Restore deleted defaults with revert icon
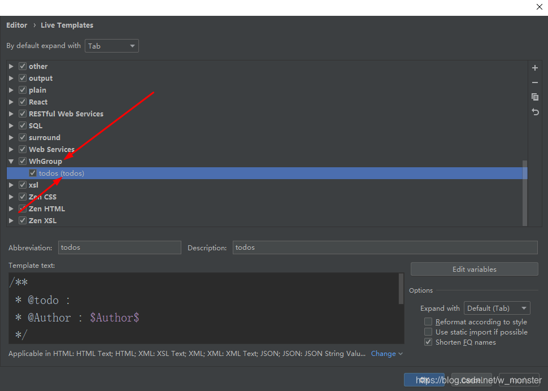 534,112
